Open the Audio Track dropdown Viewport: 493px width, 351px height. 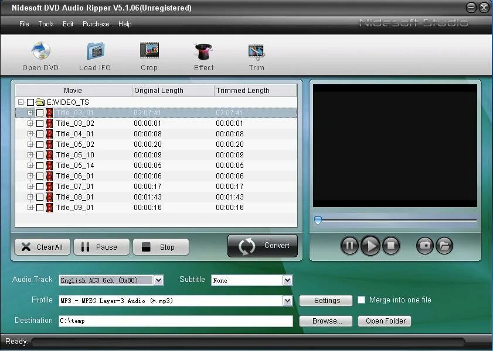(159, 280)
